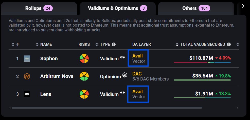The height and width of the screenshot is (120, 250).
Task: Open Arbitrum Nova's risk pie chart
Action: coord(84,76)
